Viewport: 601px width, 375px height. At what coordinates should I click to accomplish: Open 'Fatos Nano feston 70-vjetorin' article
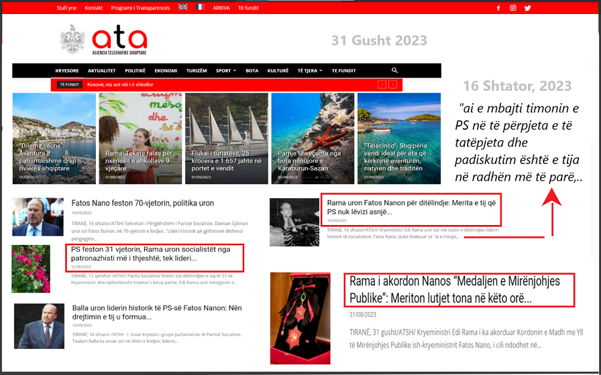click(x=142, y=203)
